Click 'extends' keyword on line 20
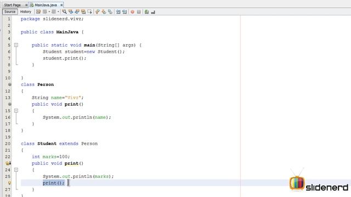Screen dimensions: 351x197 tap(69, 143)
